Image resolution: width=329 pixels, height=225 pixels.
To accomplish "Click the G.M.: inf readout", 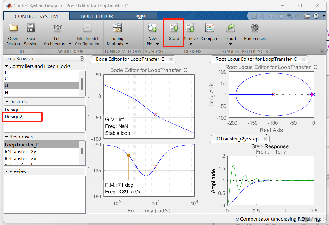I will [x=114, y=119].
